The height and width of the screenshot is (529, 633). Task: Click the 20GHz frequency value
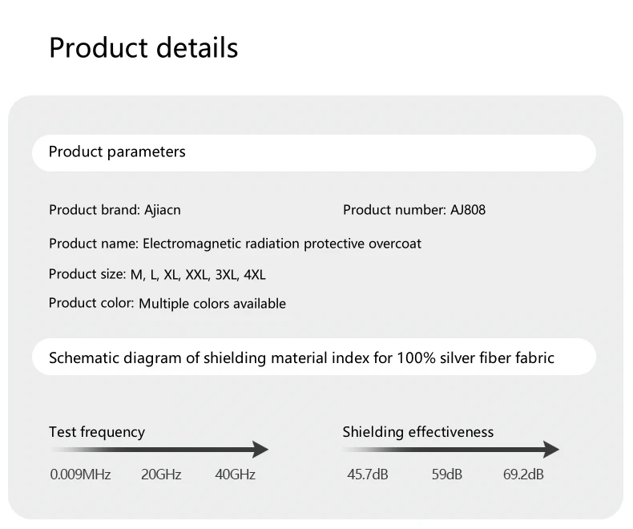click(161, 474)
